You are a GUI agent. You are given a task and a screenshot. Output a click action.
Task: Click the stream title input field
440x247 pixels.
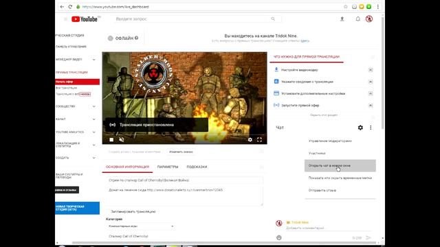(185, 180)
